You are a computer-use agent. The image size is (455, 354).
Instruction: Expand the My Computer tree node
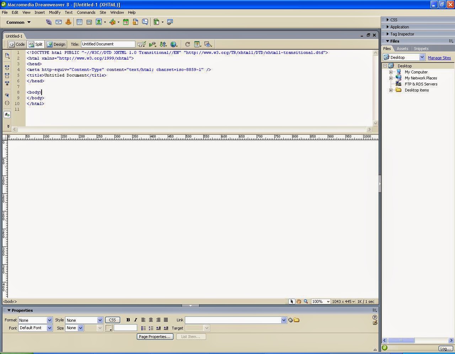[391, 72]
